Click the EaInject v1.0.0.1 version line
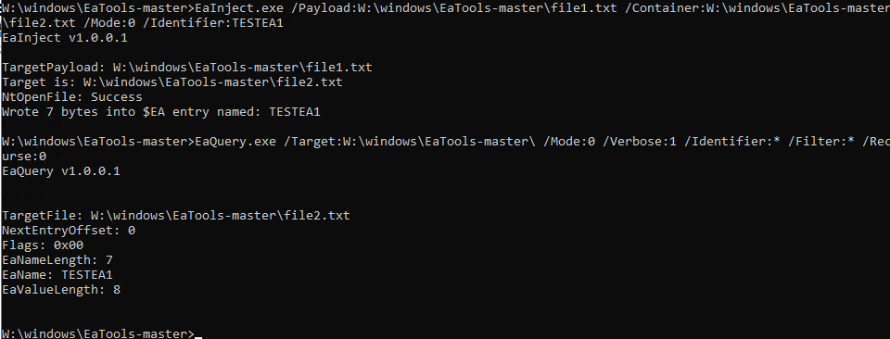This screenshot has height=339, width=890. pyautogui.click(x=65, y=38)
